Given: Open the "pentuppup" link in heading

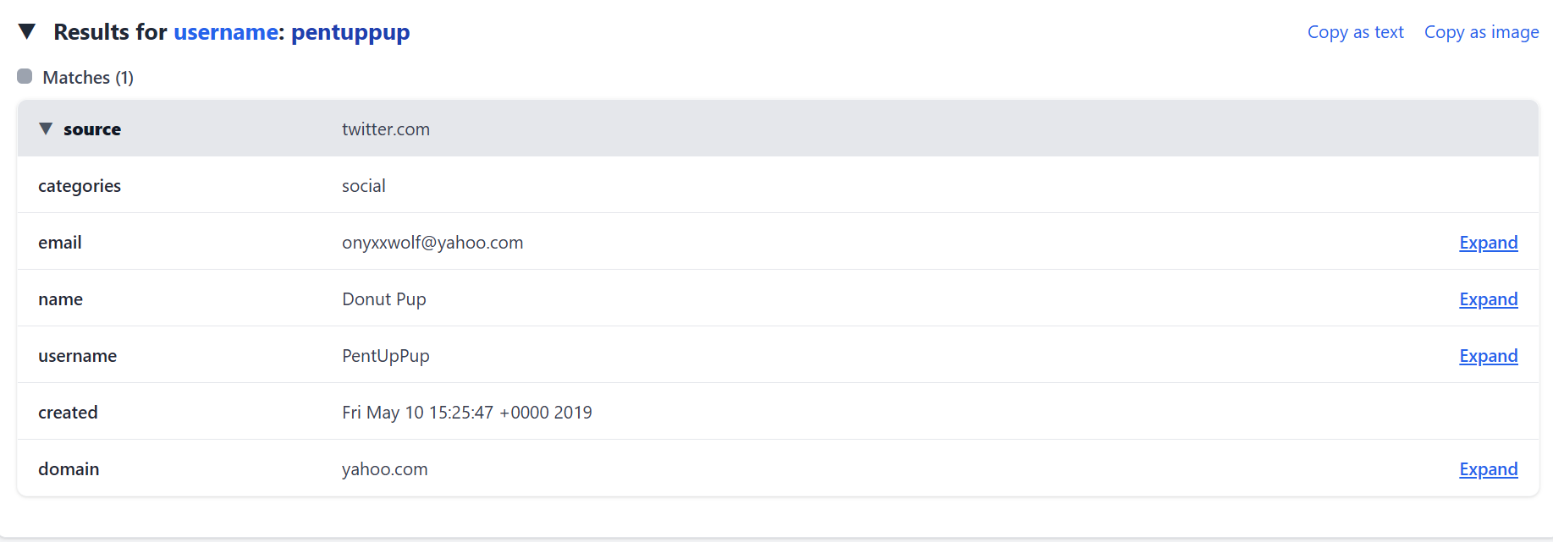Looking at the screenshot, I should pos(350,32).
